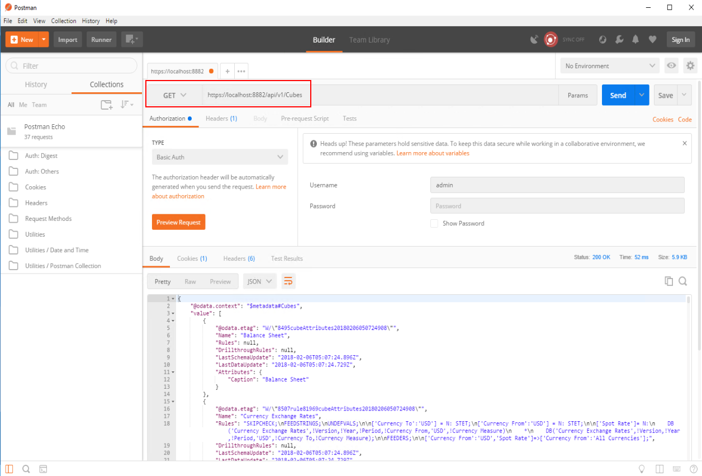Click the Preview Request button
702x476 pixels.
coord(178,222)
